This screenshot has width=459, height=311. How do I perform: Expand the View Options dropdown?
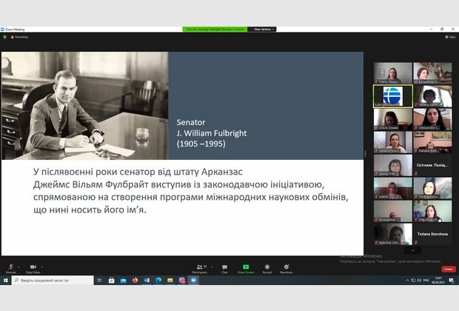point(264,29)
